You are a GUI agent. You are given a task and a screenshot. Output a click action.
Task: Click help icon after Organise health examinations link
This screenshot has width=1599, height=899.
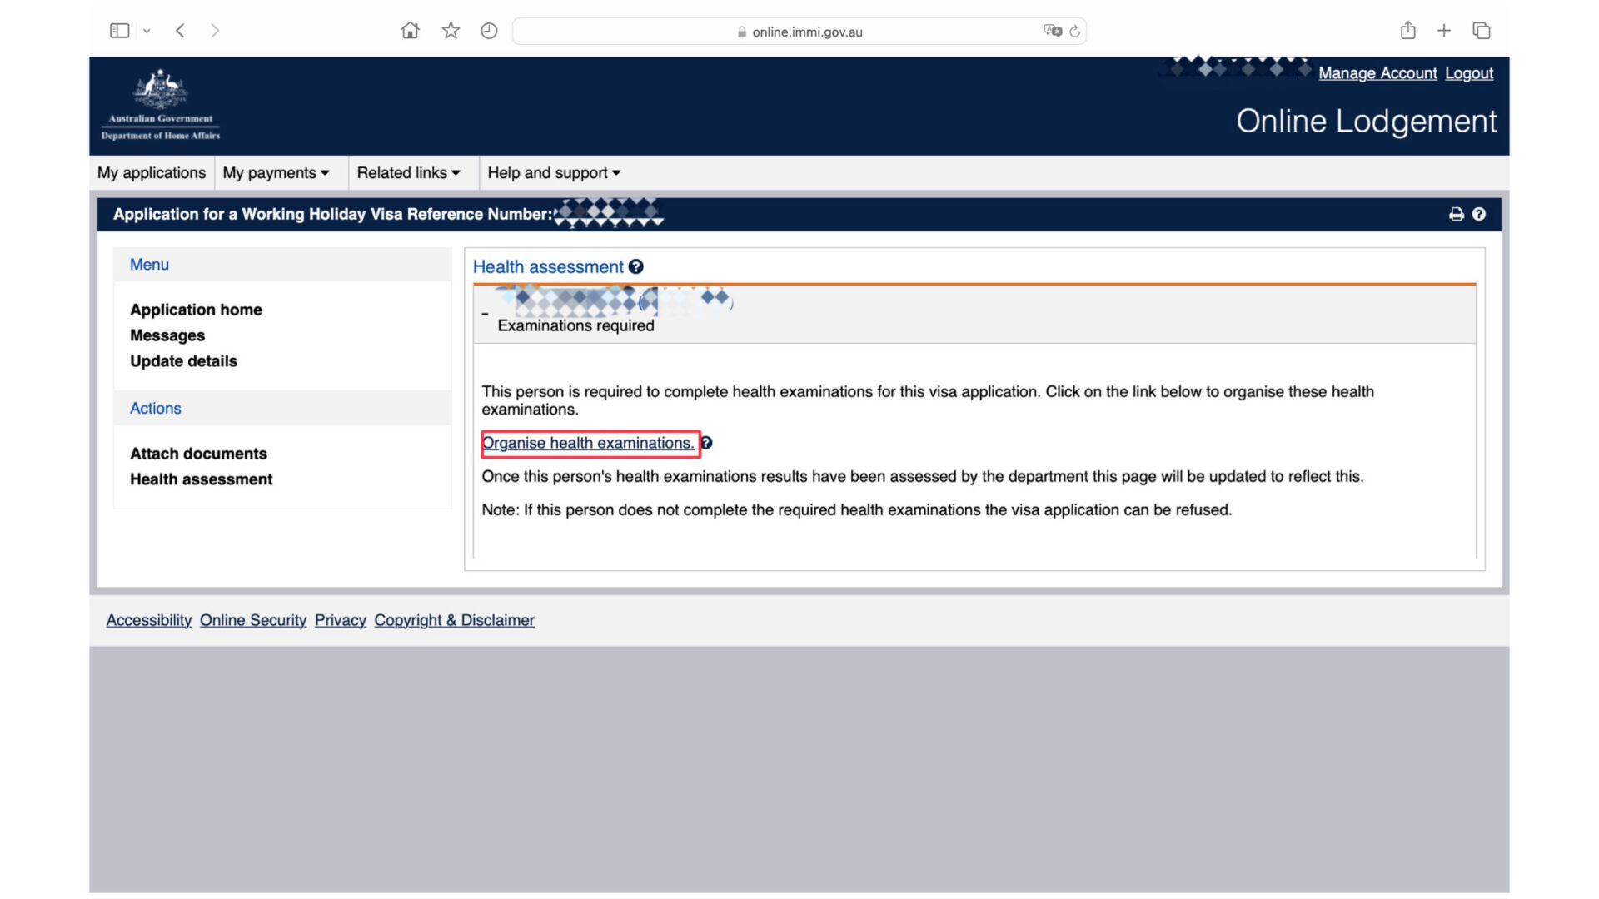pos(706,443)
